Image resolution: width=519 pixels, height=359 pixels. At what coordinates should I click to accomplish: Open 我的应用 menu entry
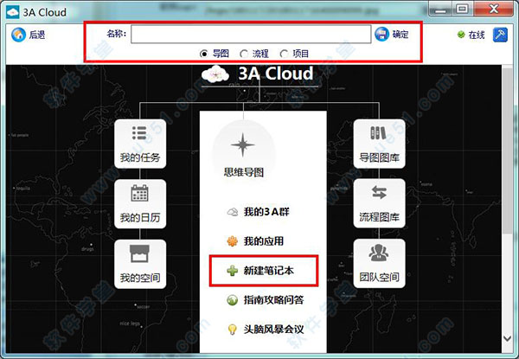click(255, 241)
